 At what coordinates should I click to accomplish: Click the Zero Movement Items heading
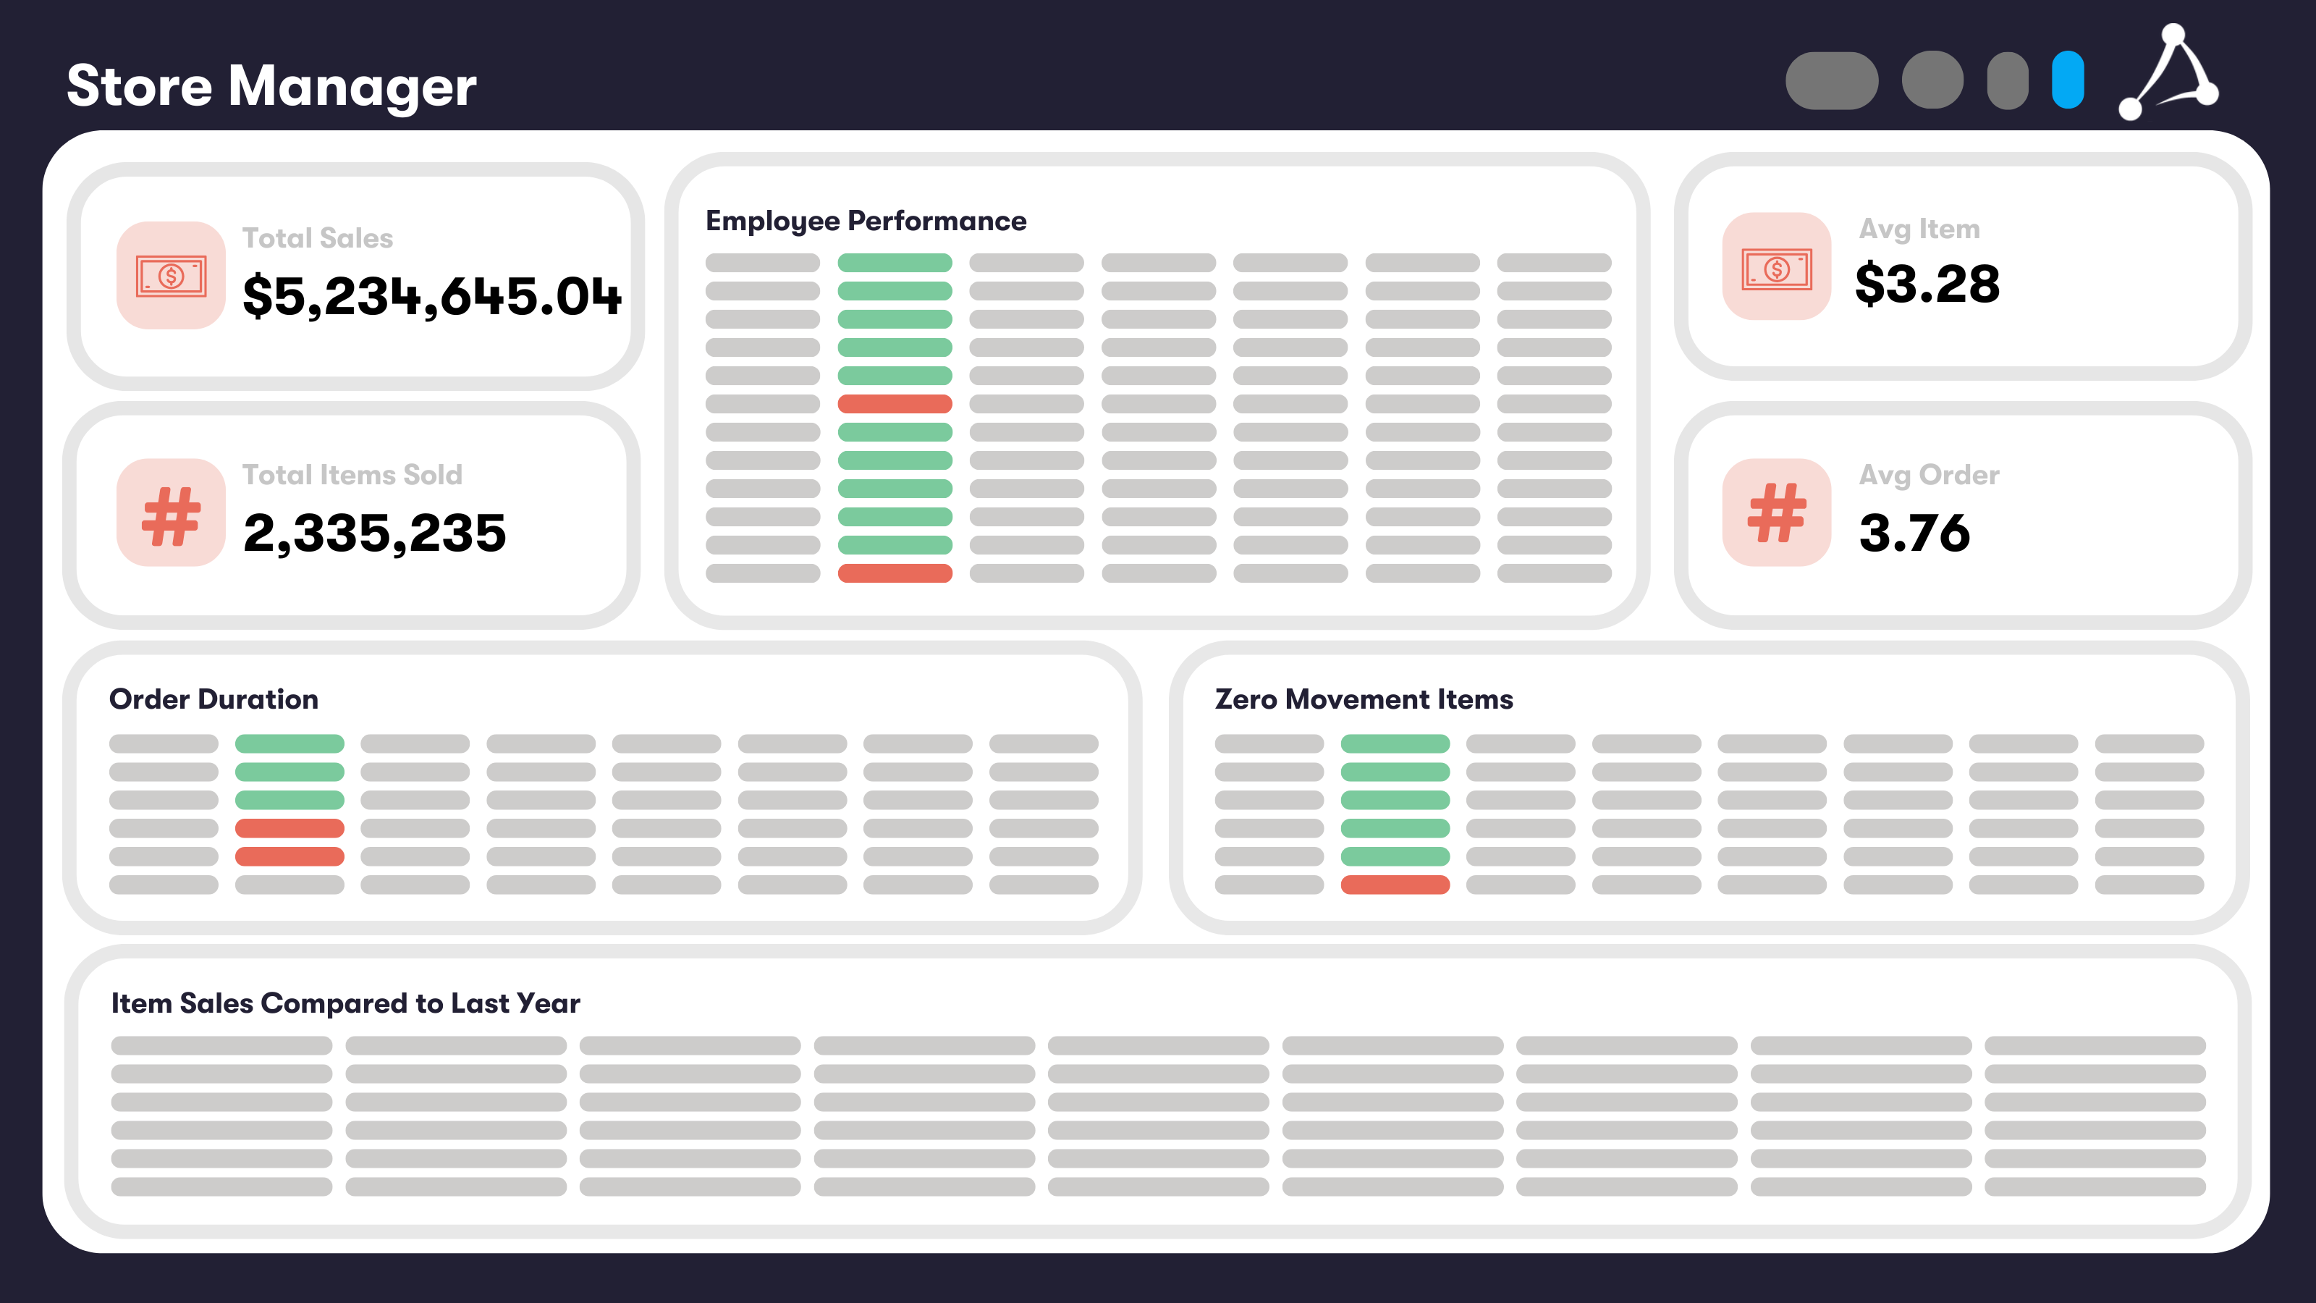coord(1364,699)
